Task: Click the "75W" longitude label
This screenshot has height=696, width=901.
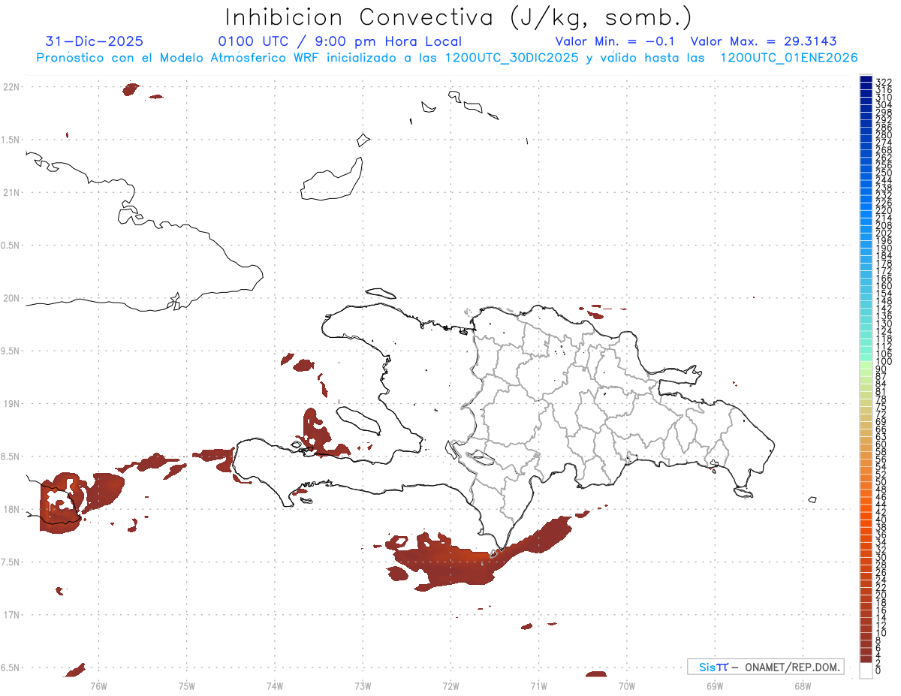Action: tap(187, 685)
